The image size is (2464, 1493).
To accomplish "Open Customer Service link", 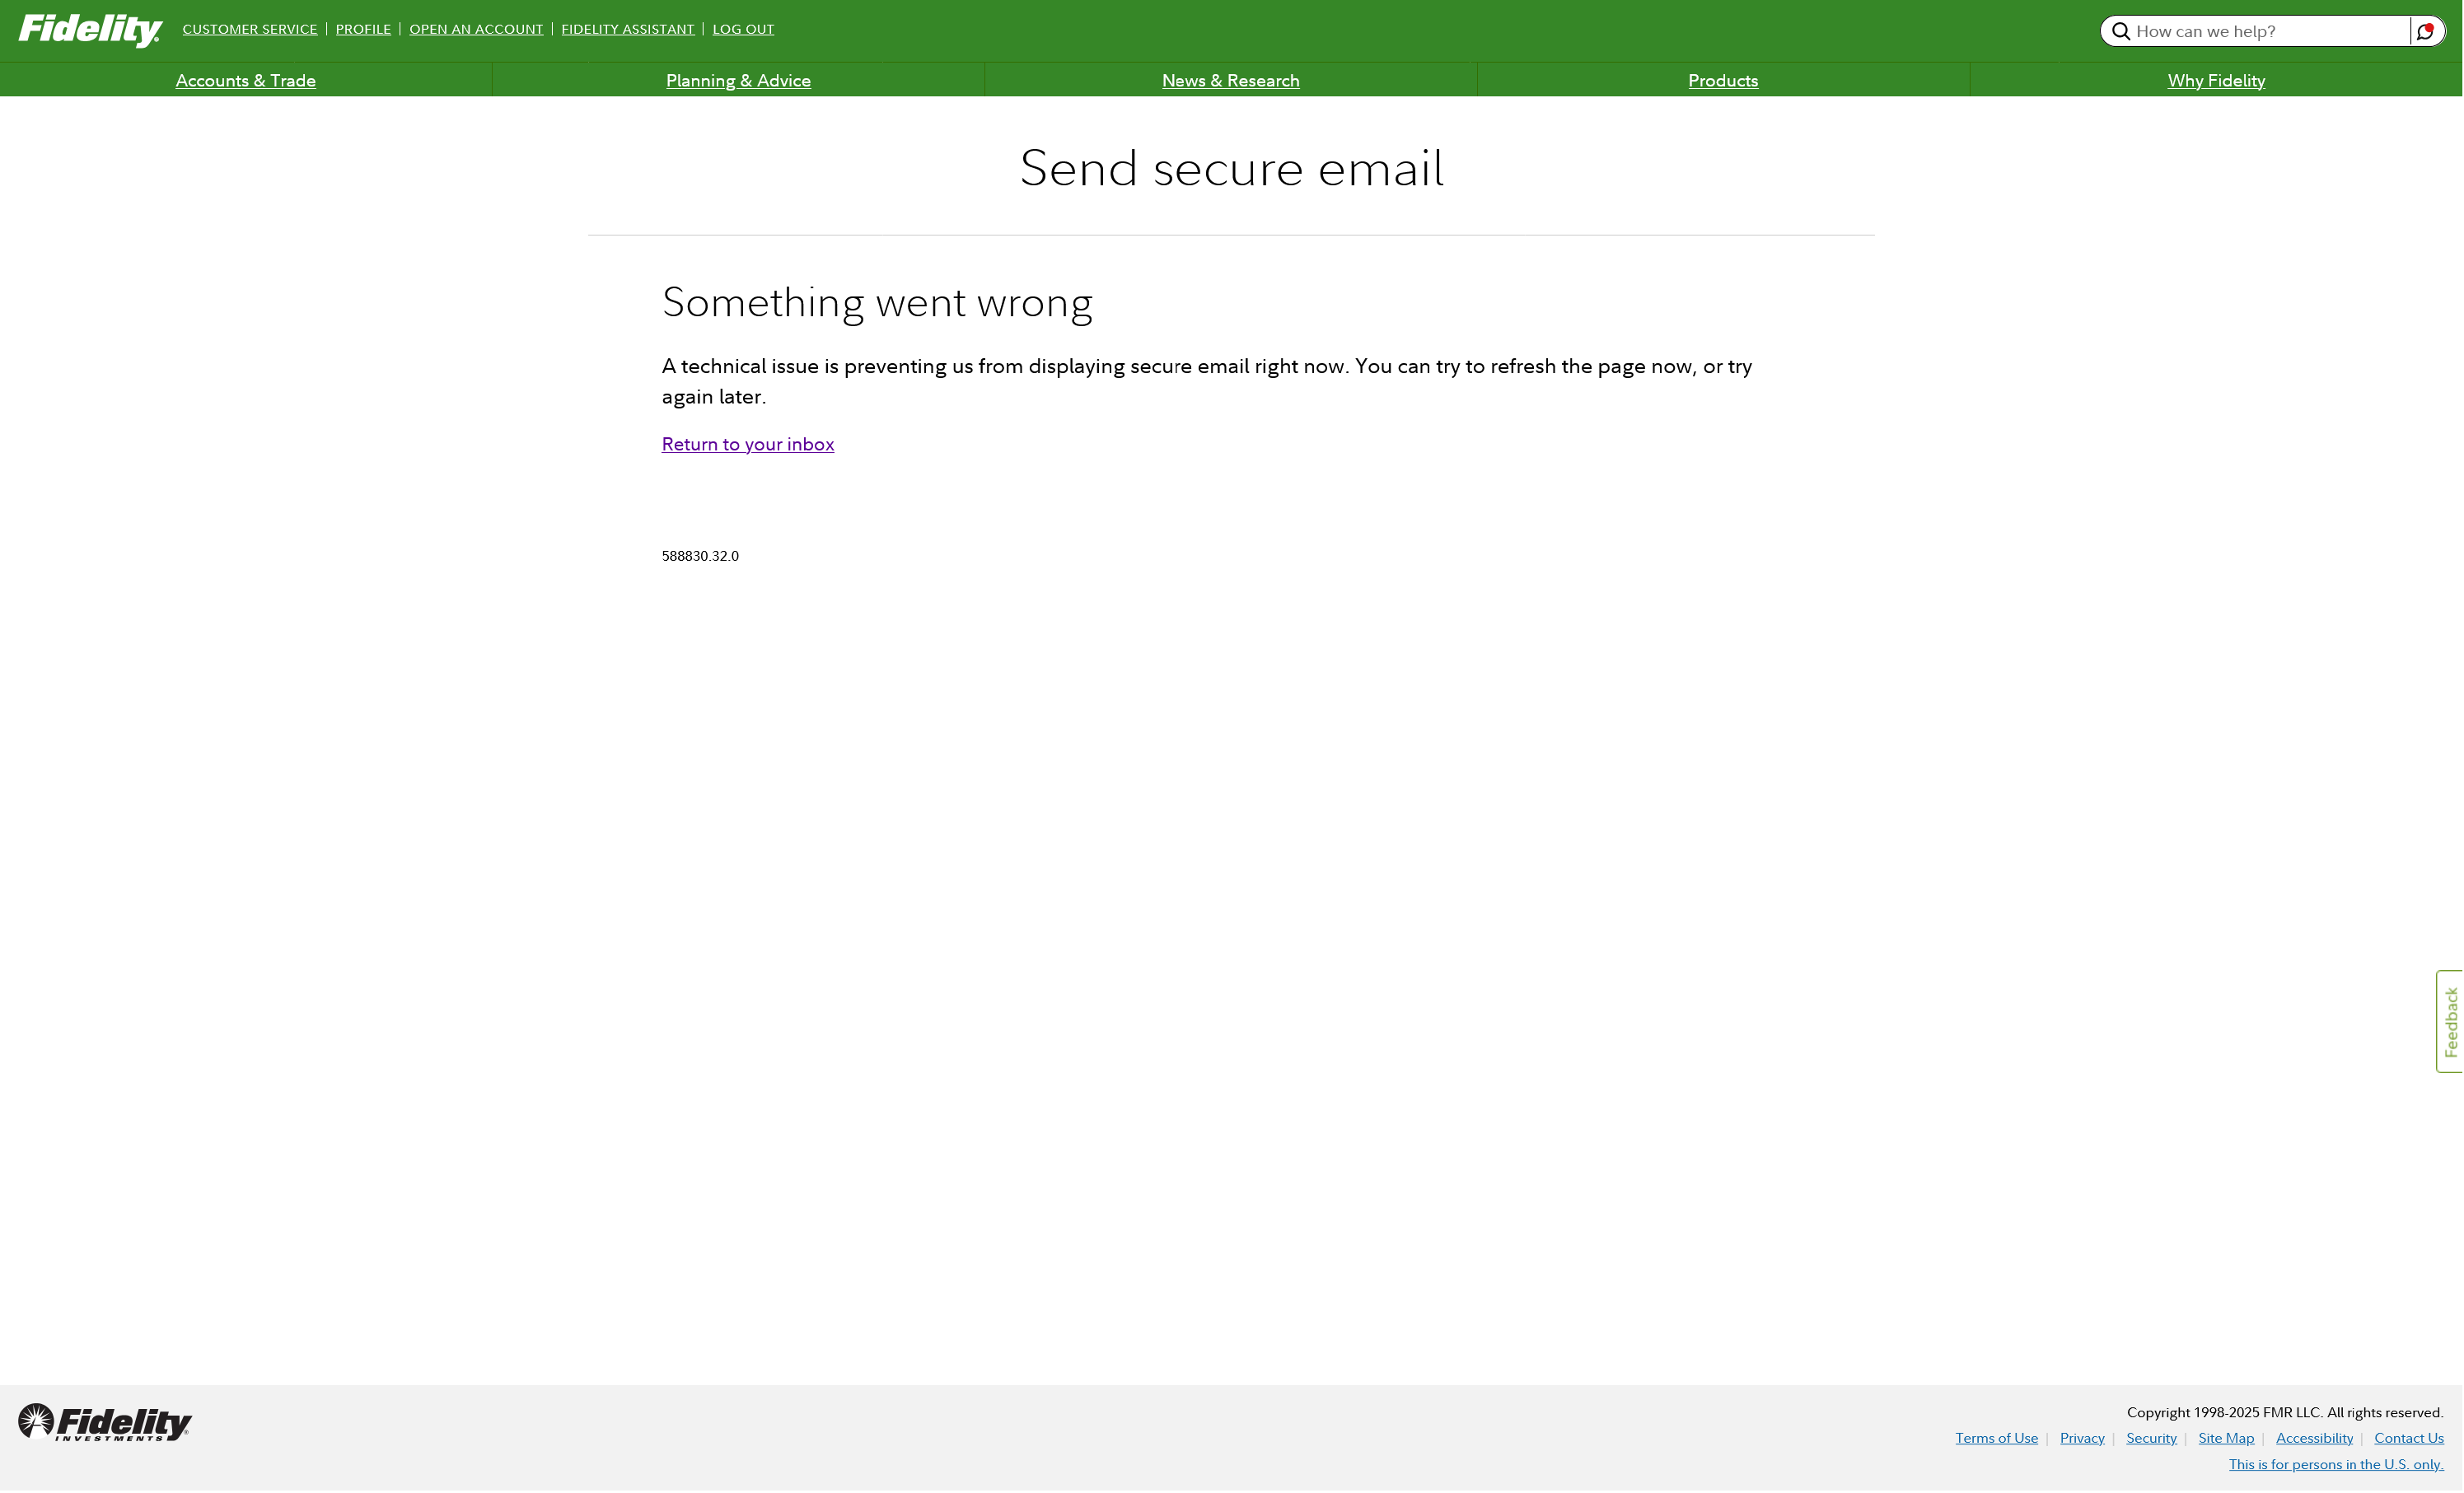I will tap(249, 29).
